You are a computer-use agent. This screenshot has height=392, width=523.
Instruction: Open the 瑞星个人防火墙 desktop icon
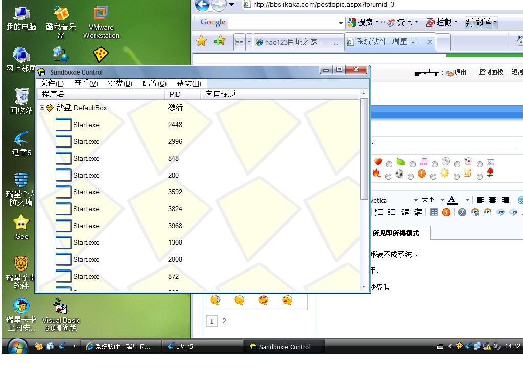pos(20,189)
